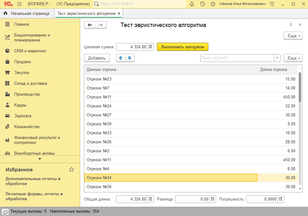Switch to the Начальная страница tab
The width and height of the screenshot is (308, 216).
27,14
